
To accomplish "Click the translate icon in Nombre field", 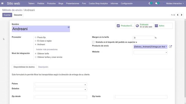I will (x=69, y=27).
